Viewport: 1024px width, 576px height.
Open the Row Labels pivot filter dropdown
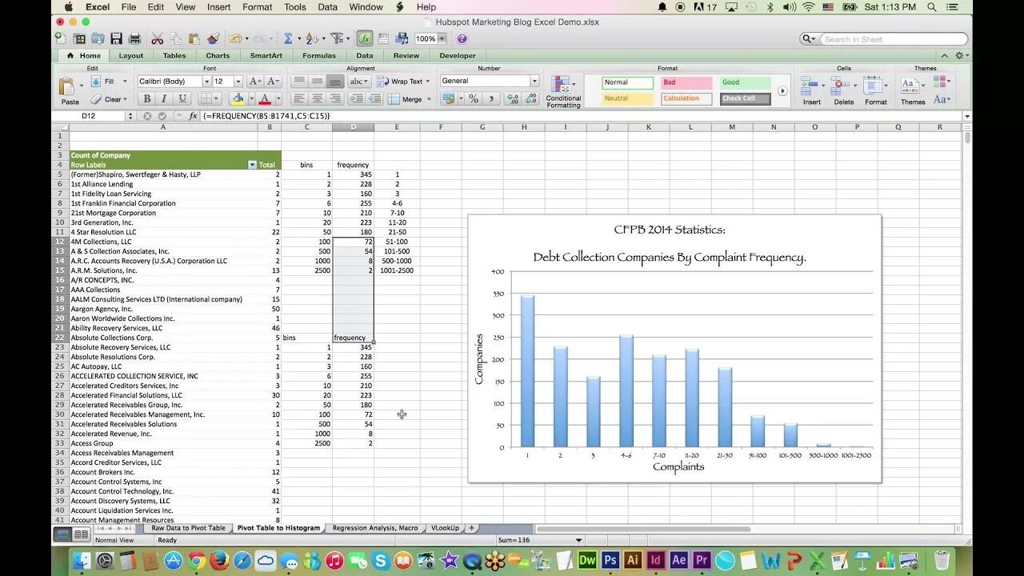tap(253, 165)
